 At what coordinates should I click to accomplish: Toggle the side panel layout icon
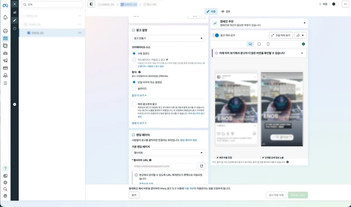coord(91,4)
